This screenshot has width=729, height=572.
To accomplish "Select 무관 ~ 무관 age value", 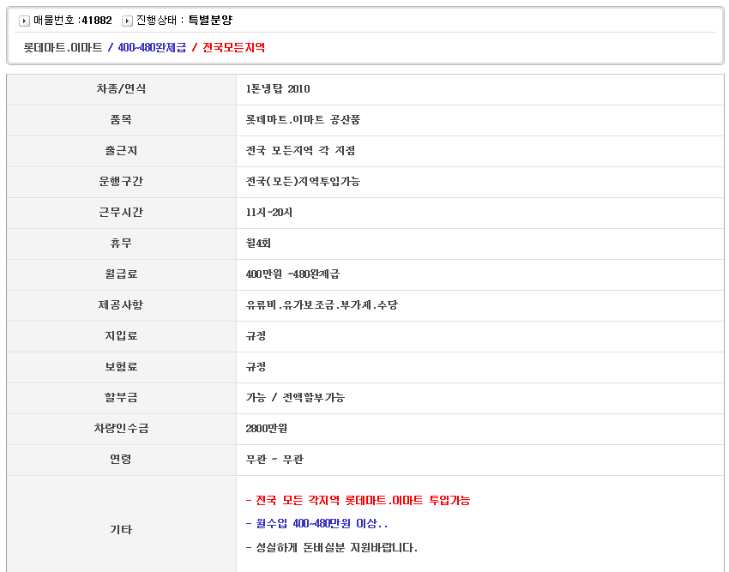I will click(274, 460).
